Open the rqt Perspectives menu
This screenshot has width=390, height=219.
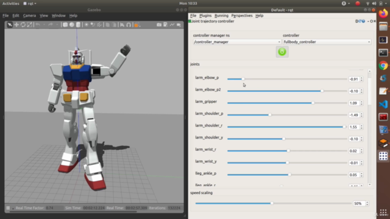point(242,16)
